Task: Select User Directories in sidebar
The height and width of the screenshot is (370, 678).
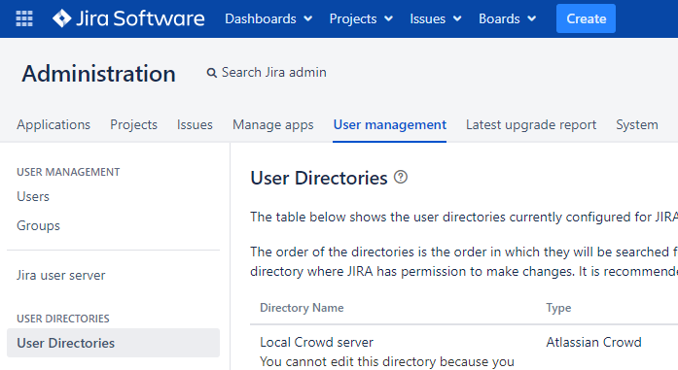Action: 113,343
